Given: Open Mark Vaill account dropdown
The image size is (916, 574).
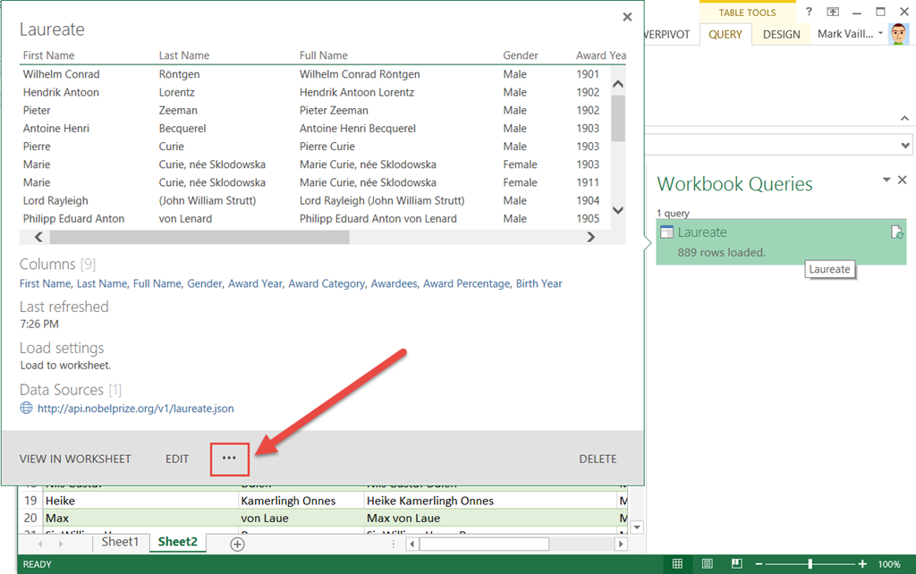Looking at the screenshot, I should [x=880, y=34].
